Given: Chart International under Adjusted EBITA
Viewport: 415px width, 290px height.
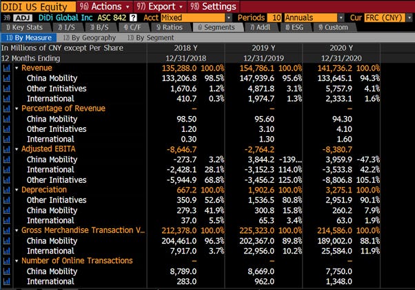Looking at the screenshot, I should pyautogui.click(x=7, y=170).
